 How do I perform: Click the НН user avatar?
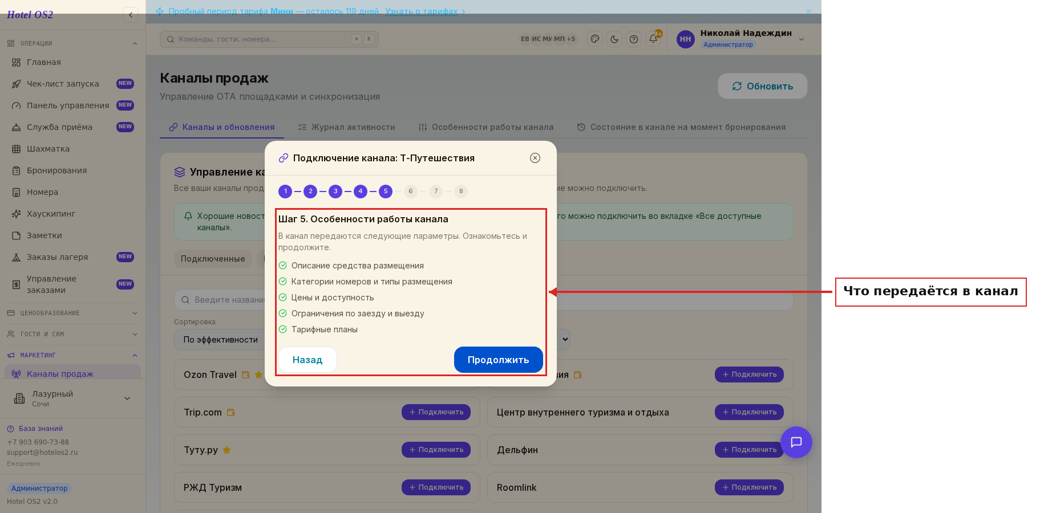point(685,39)
